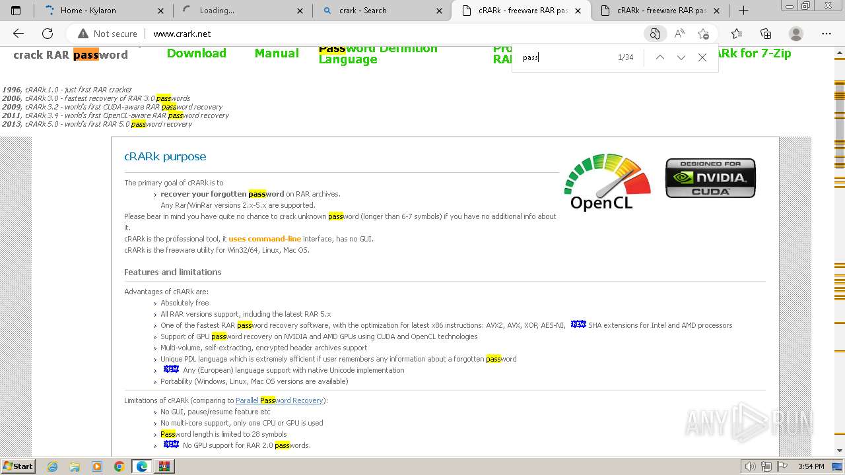This screenshot has height=475, width=845.
Task: Click the clock showing 3:54 PM
Action: pyautogui.click(x=811, y=466)
